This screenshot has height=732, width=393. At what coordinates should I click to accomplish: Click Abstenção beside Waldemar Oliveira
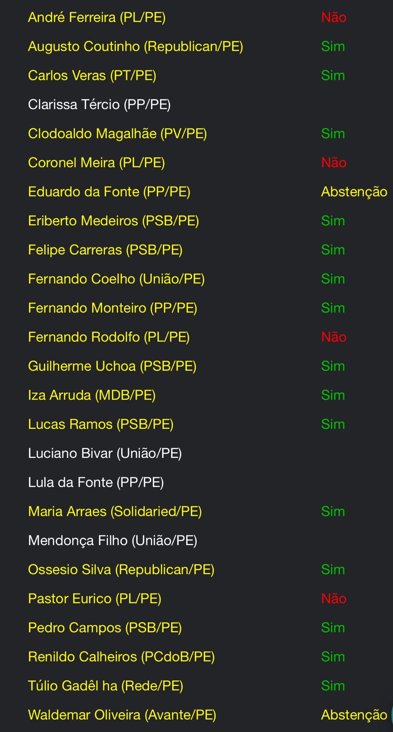click(354, 715)
